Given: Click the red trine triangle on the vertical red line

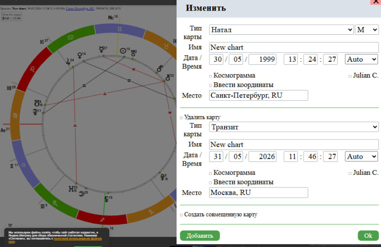Looking at the screenshot, I should [x=75, y=125].
